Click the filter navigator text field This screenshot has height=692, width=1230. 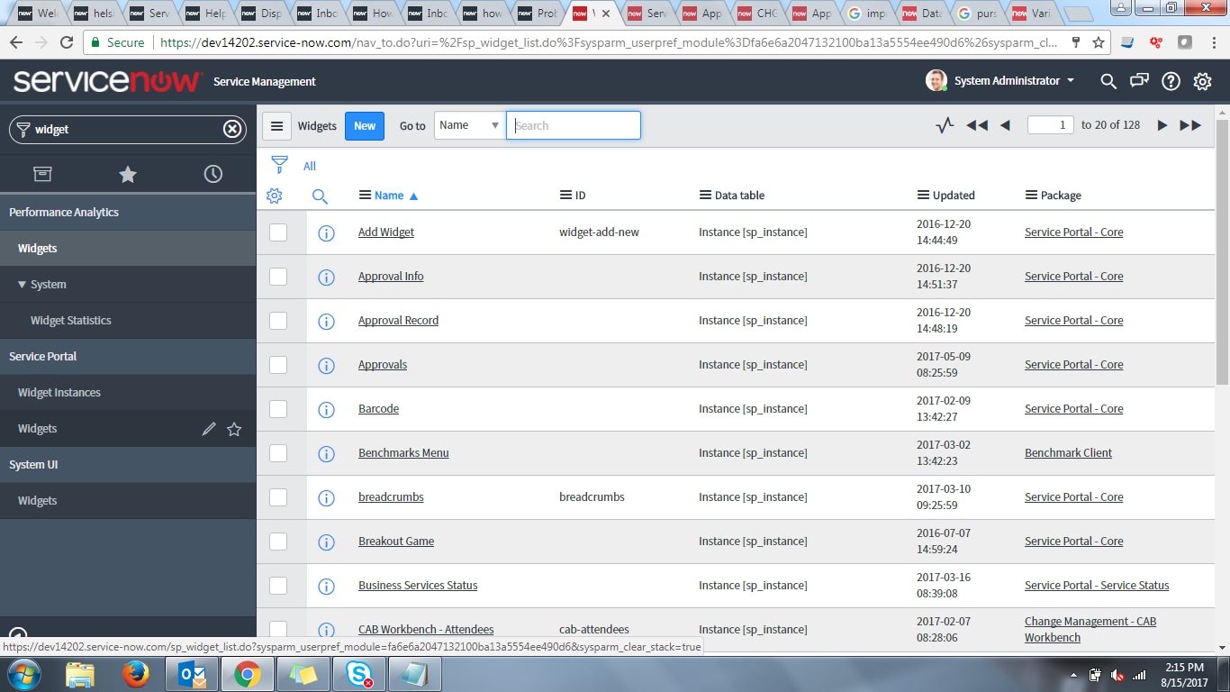coord(126,129)
